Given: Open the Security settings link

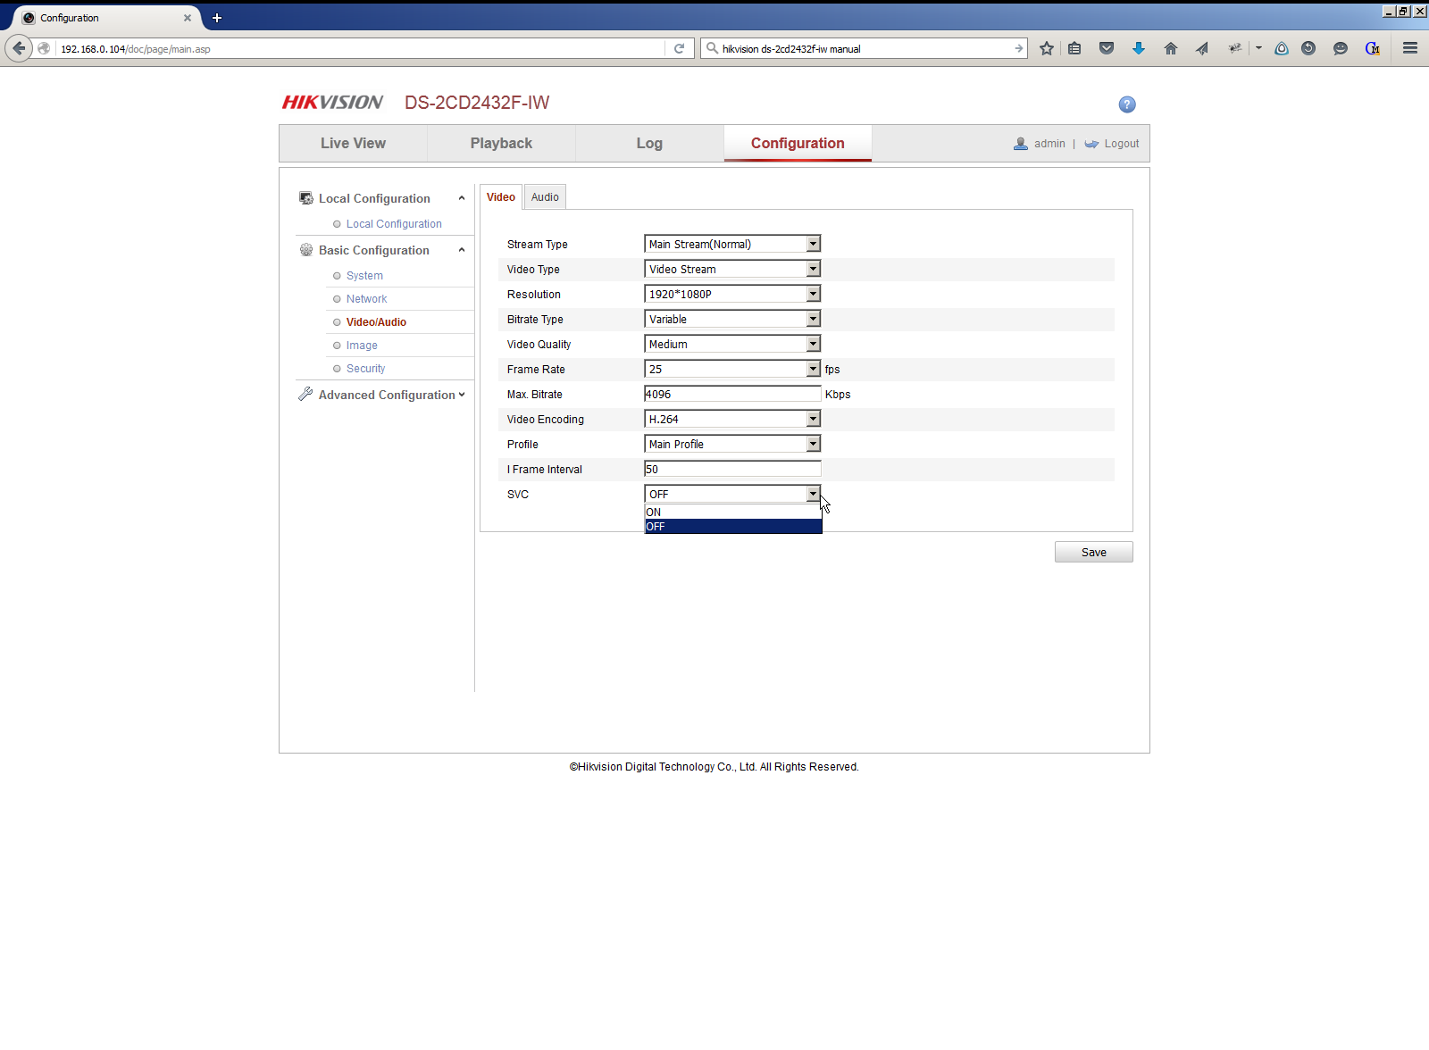Looking at the screenshot, I should click(365, 369).
